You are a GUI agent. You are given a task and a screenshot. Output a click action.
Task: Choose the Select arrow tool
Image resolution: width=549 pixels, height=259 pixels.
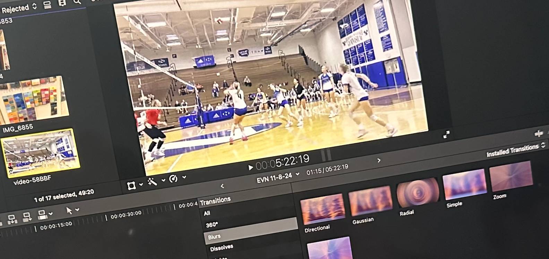tap(69, 210)
